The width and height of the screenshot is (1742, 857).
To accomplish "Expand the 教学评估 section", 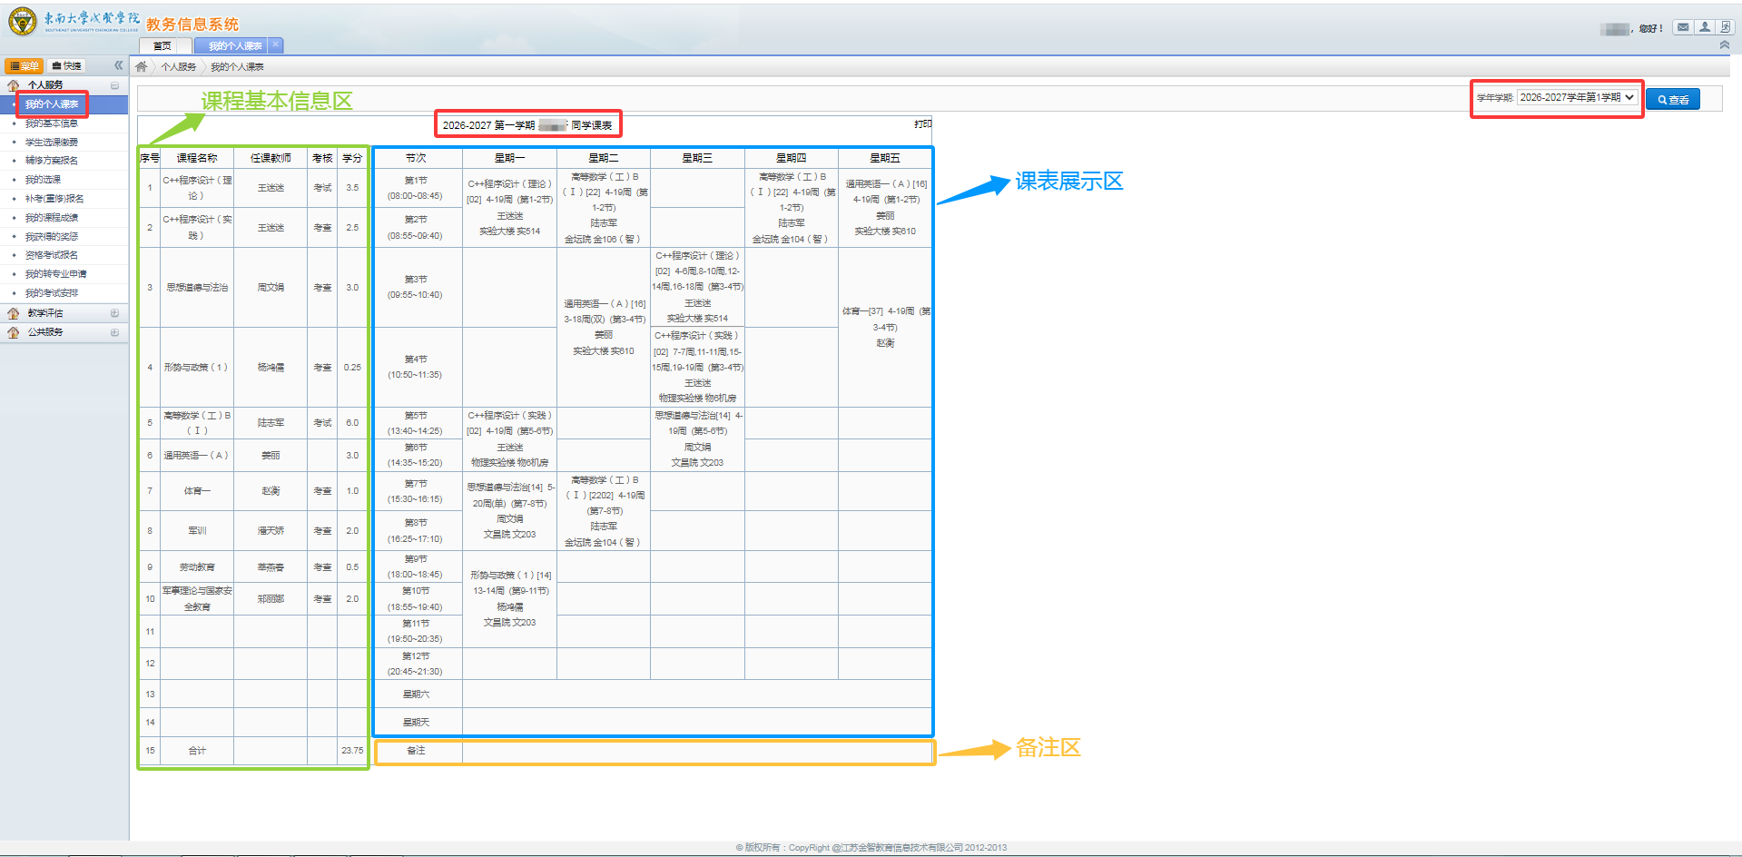I will click(114, 313).
